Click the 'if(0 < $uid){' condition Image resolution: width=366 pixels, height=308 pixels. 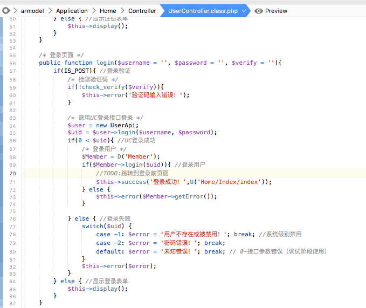click(91, 140)
